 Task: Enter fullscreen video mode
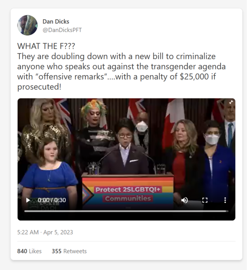pyautogui.click(x=205, y=200)
